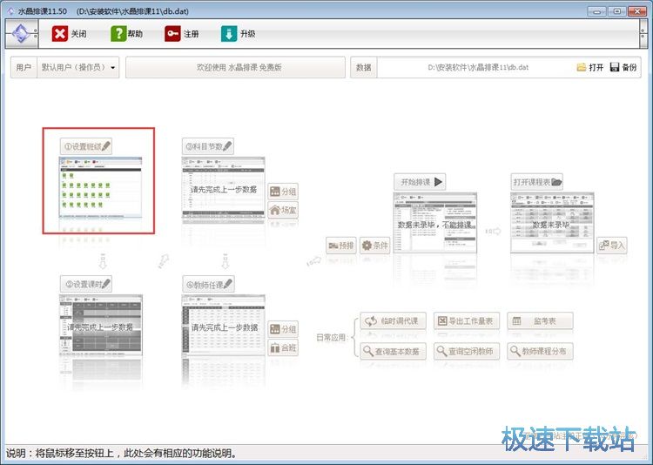The width and height of the screenshot is (653, 465).
Task: Click the 备份 save disk icon
Action: (615, 67)
